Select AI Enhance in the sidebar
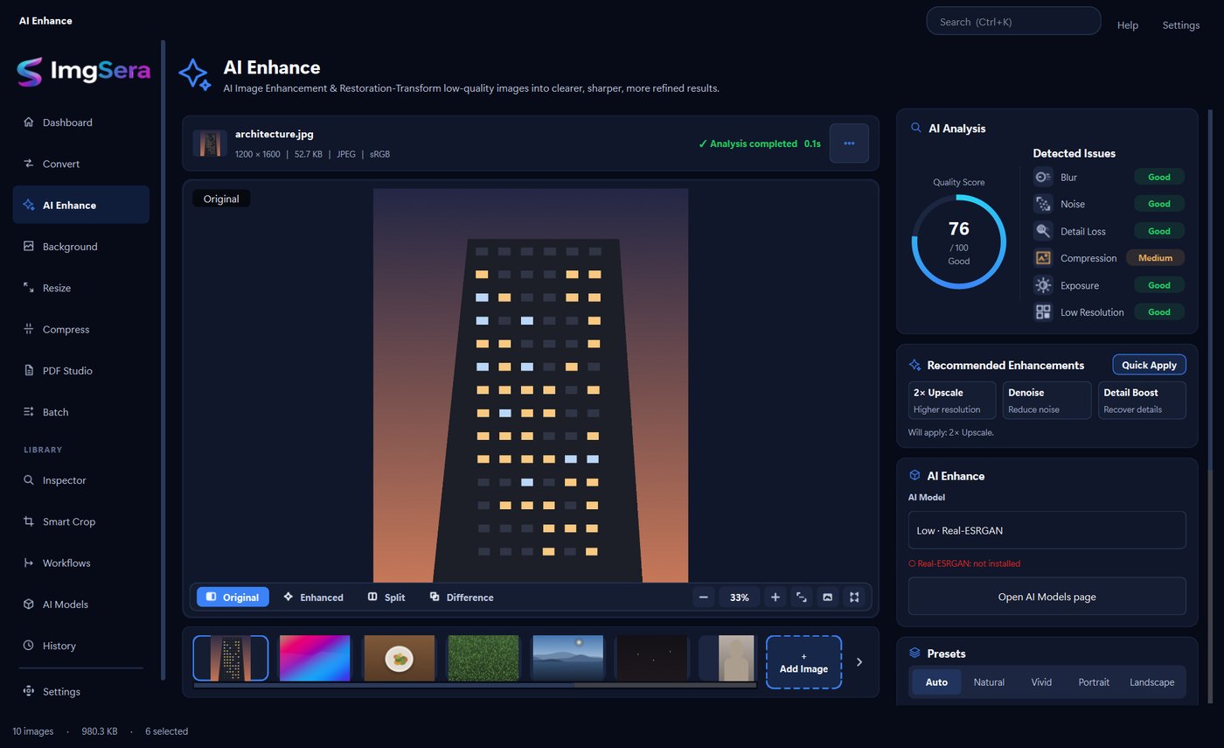Image resolution: width=1224 pixels, height=748 pixels. pos(80,205)
